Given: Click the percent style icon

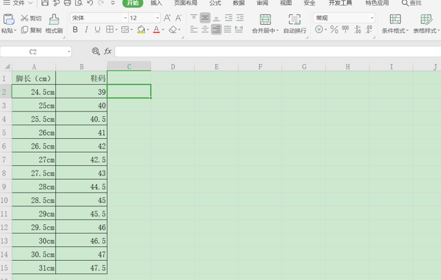Looking at the screenshot, I should 334,29.
